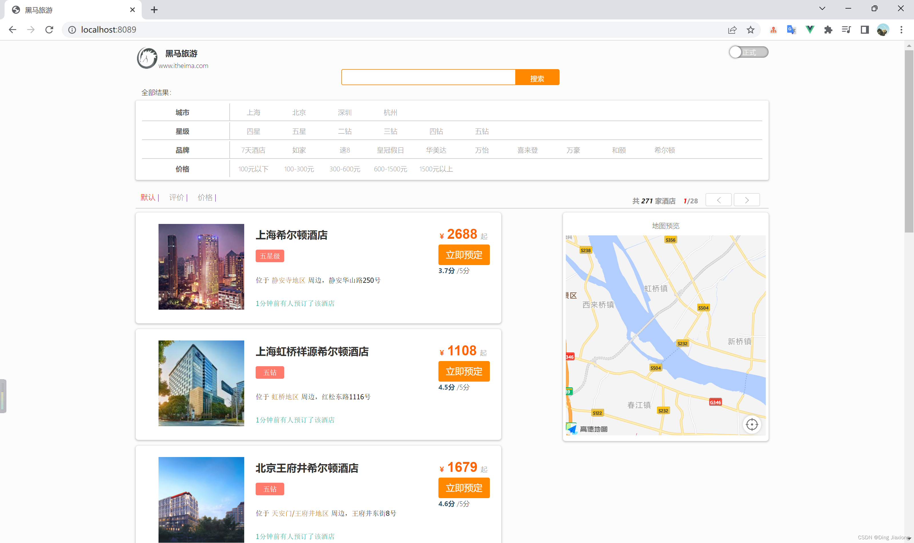Filter brand by 速8
Viewport: 914px width, 543px height.
345,150
